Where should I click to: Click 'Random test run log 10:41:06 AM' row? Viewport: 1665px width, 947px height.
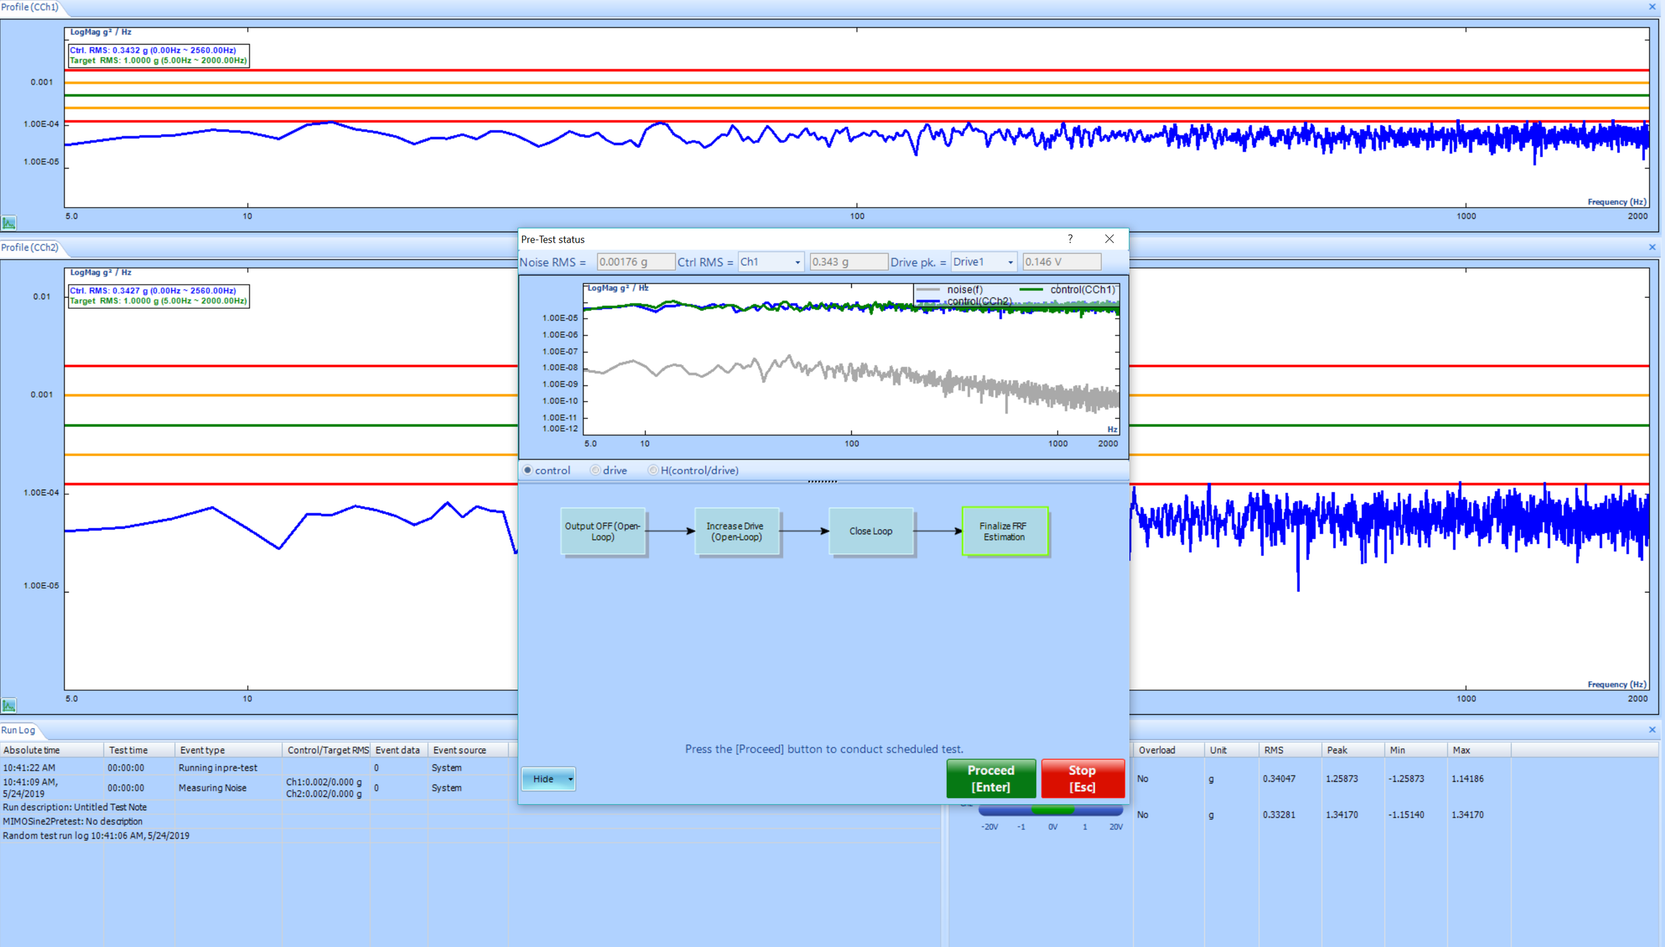96,836
